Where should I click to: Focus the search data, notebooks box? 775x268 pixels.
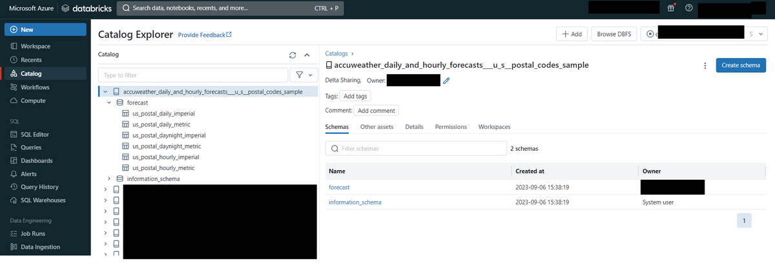click(x=231, y=8)
